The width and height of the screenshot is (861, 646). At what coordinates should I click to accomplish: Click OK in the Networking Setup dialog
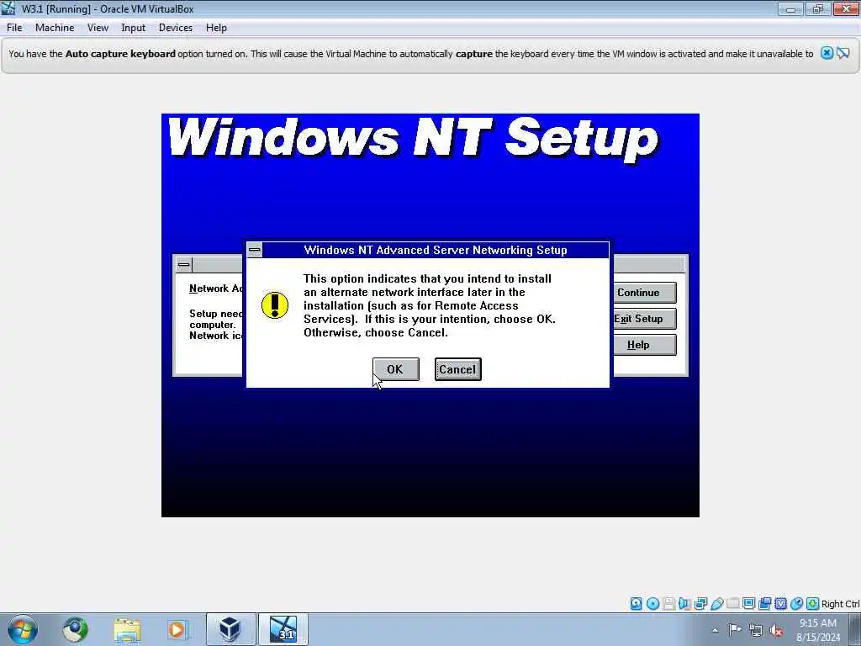[x=395, y=369]
